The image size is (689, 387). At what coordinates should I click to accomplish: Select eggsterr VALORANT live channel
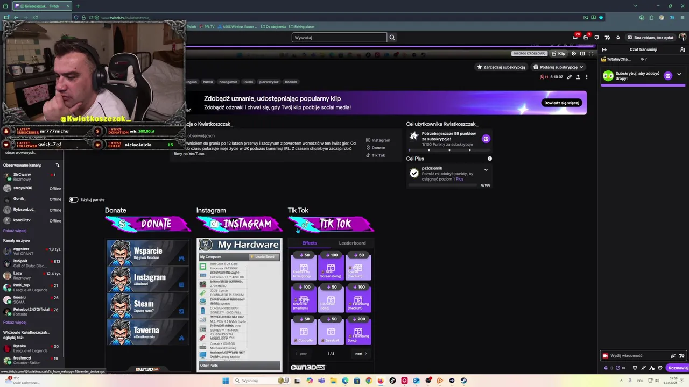pos(32,251)
